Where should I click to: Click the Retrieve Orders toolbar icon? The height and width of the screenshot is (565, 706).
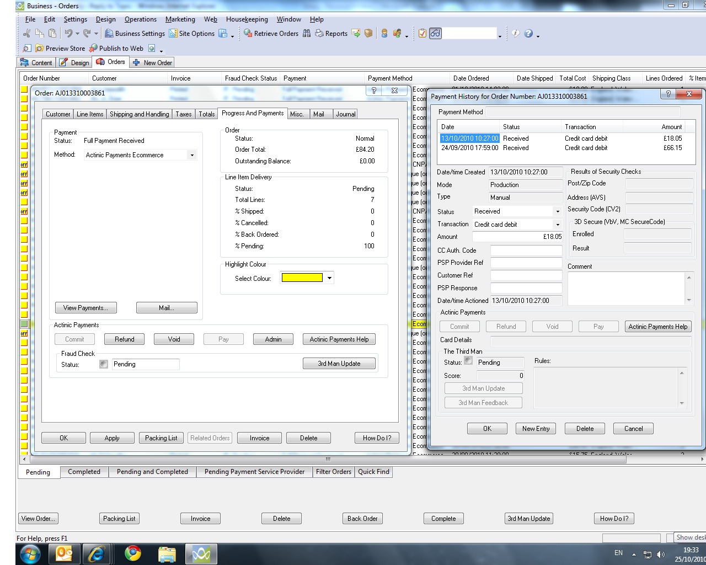coord(248,34)
